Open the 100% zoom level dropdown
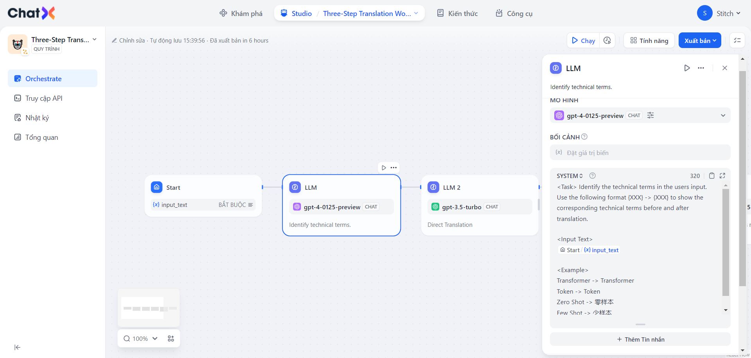This screenshot has width=751, height=358. pyautogui.click(x=141, y=338)
